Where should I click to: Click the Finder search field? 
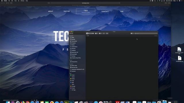point(146,33)
